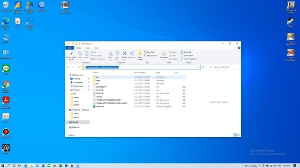Viewport: 300px width, 168px height.
Task: Open the Move to dropdown
Action: [110, 56]
